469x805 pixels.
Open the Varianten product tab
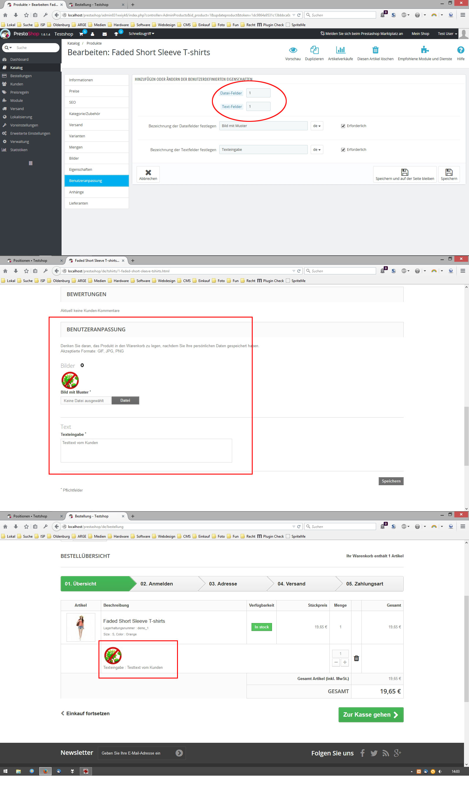pyautogui.click(x=97, y=136)
